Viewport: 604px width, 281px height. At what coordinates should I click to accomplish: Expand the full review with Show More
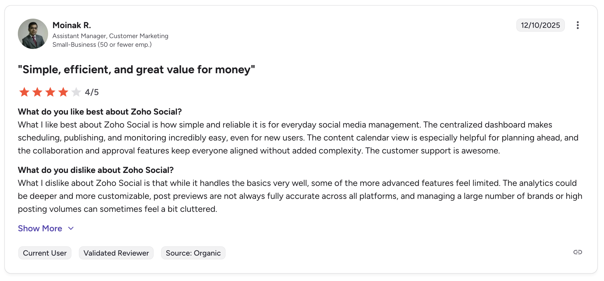40,228
